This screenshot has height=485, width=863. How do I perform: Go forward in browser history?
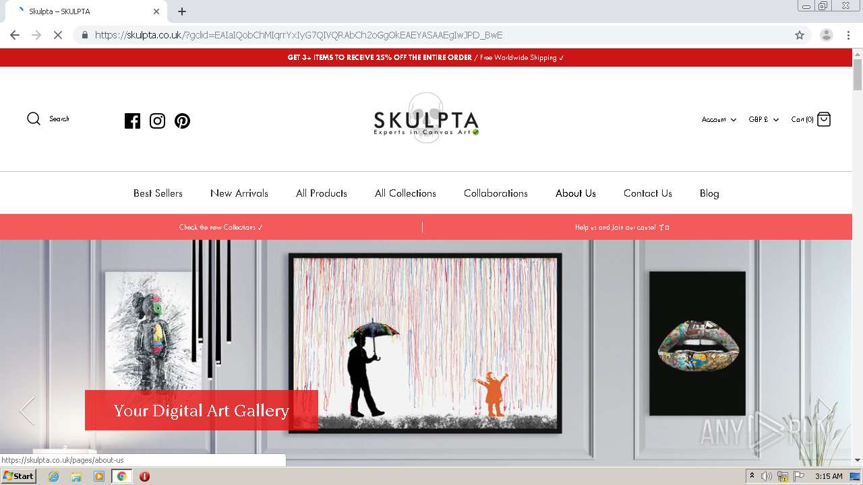[x=36, y=35]
